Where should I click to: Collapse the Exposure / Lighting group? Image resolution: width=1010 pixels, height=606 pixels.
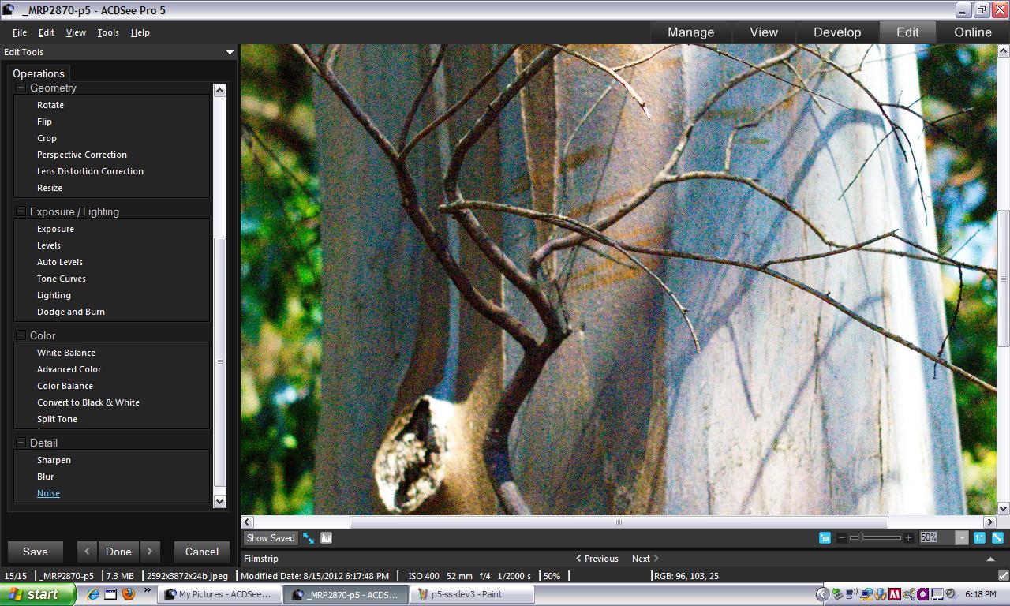[21, 211]
